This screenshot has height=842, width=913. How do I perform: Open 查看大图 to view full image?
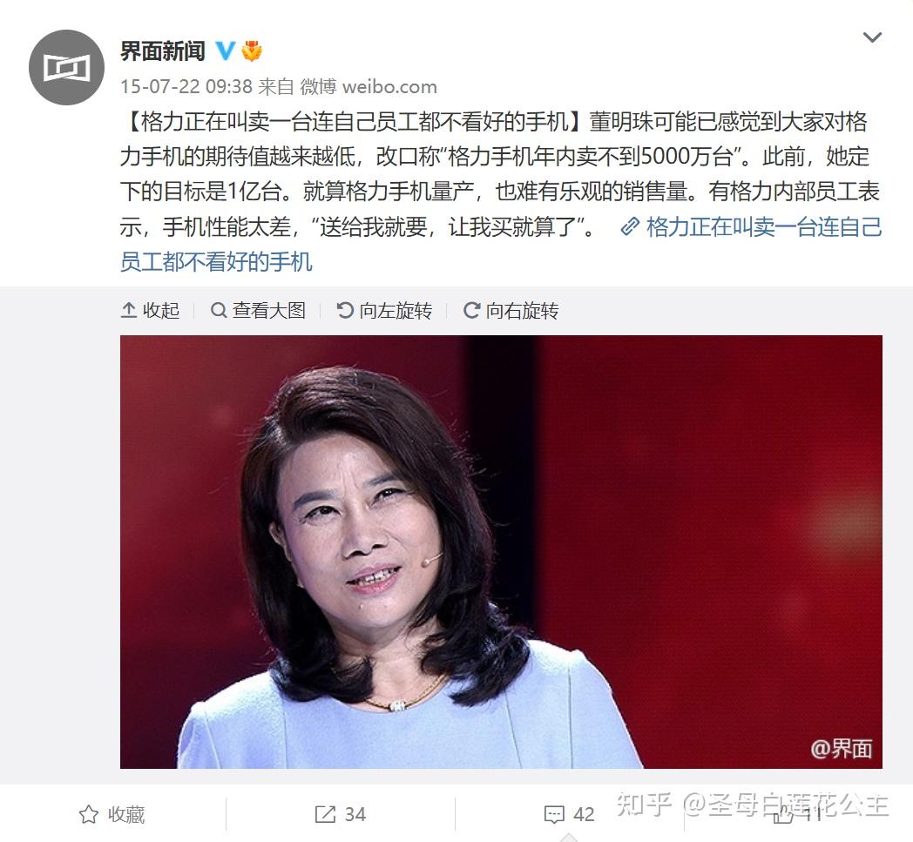[x=258, y=310]
